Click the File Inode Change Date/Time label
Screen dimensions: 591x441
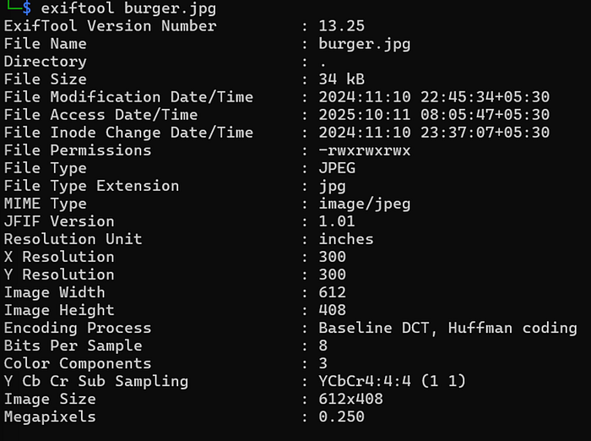click(128, 133)
